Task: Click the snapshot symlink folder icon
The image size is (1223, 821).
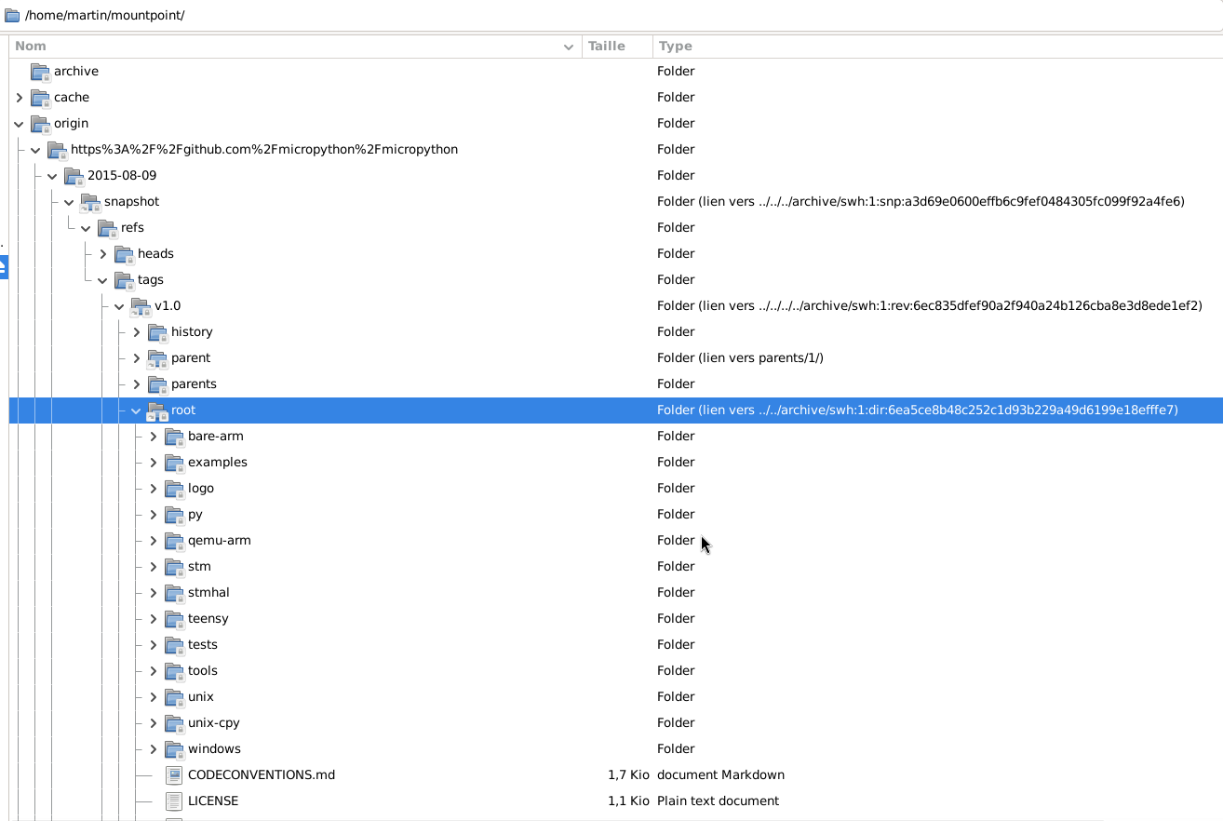Action: coord(89,202)
